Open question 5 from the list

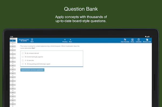pos(13,47)
